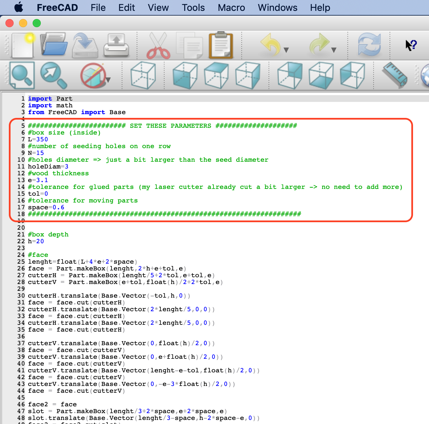Click the '#tolerance for moving parts' comment

[x=83, y=200]
